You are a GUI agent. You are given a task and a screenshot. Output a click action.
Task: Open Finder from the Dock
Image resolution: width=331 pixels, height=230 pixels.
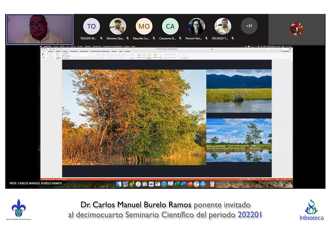click(x=119, y=184)
